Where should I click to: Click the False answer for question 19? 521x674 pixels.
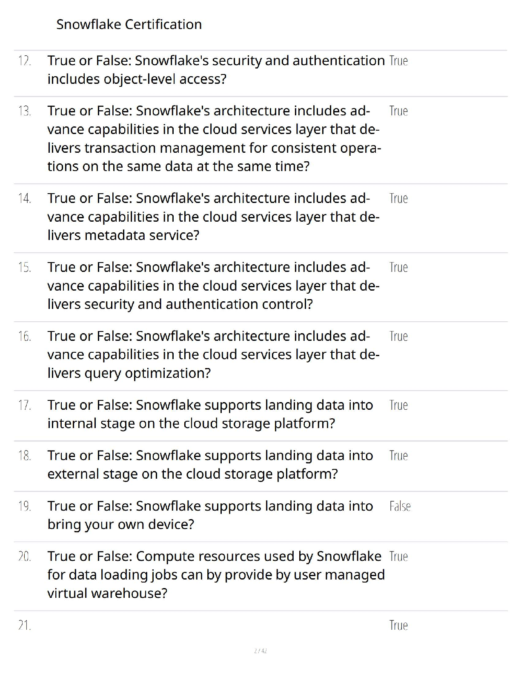pos(400,506)
